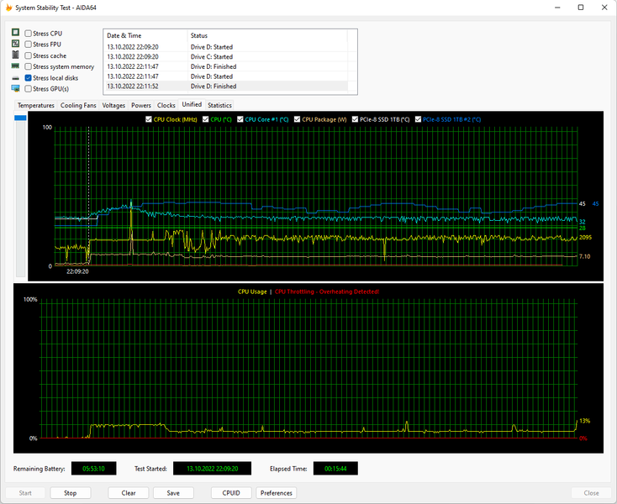Maximize the System Stability Test window

[580, 7]
